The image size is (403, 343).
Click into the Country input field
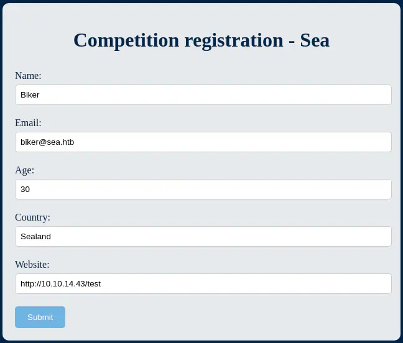pos(203,237)
